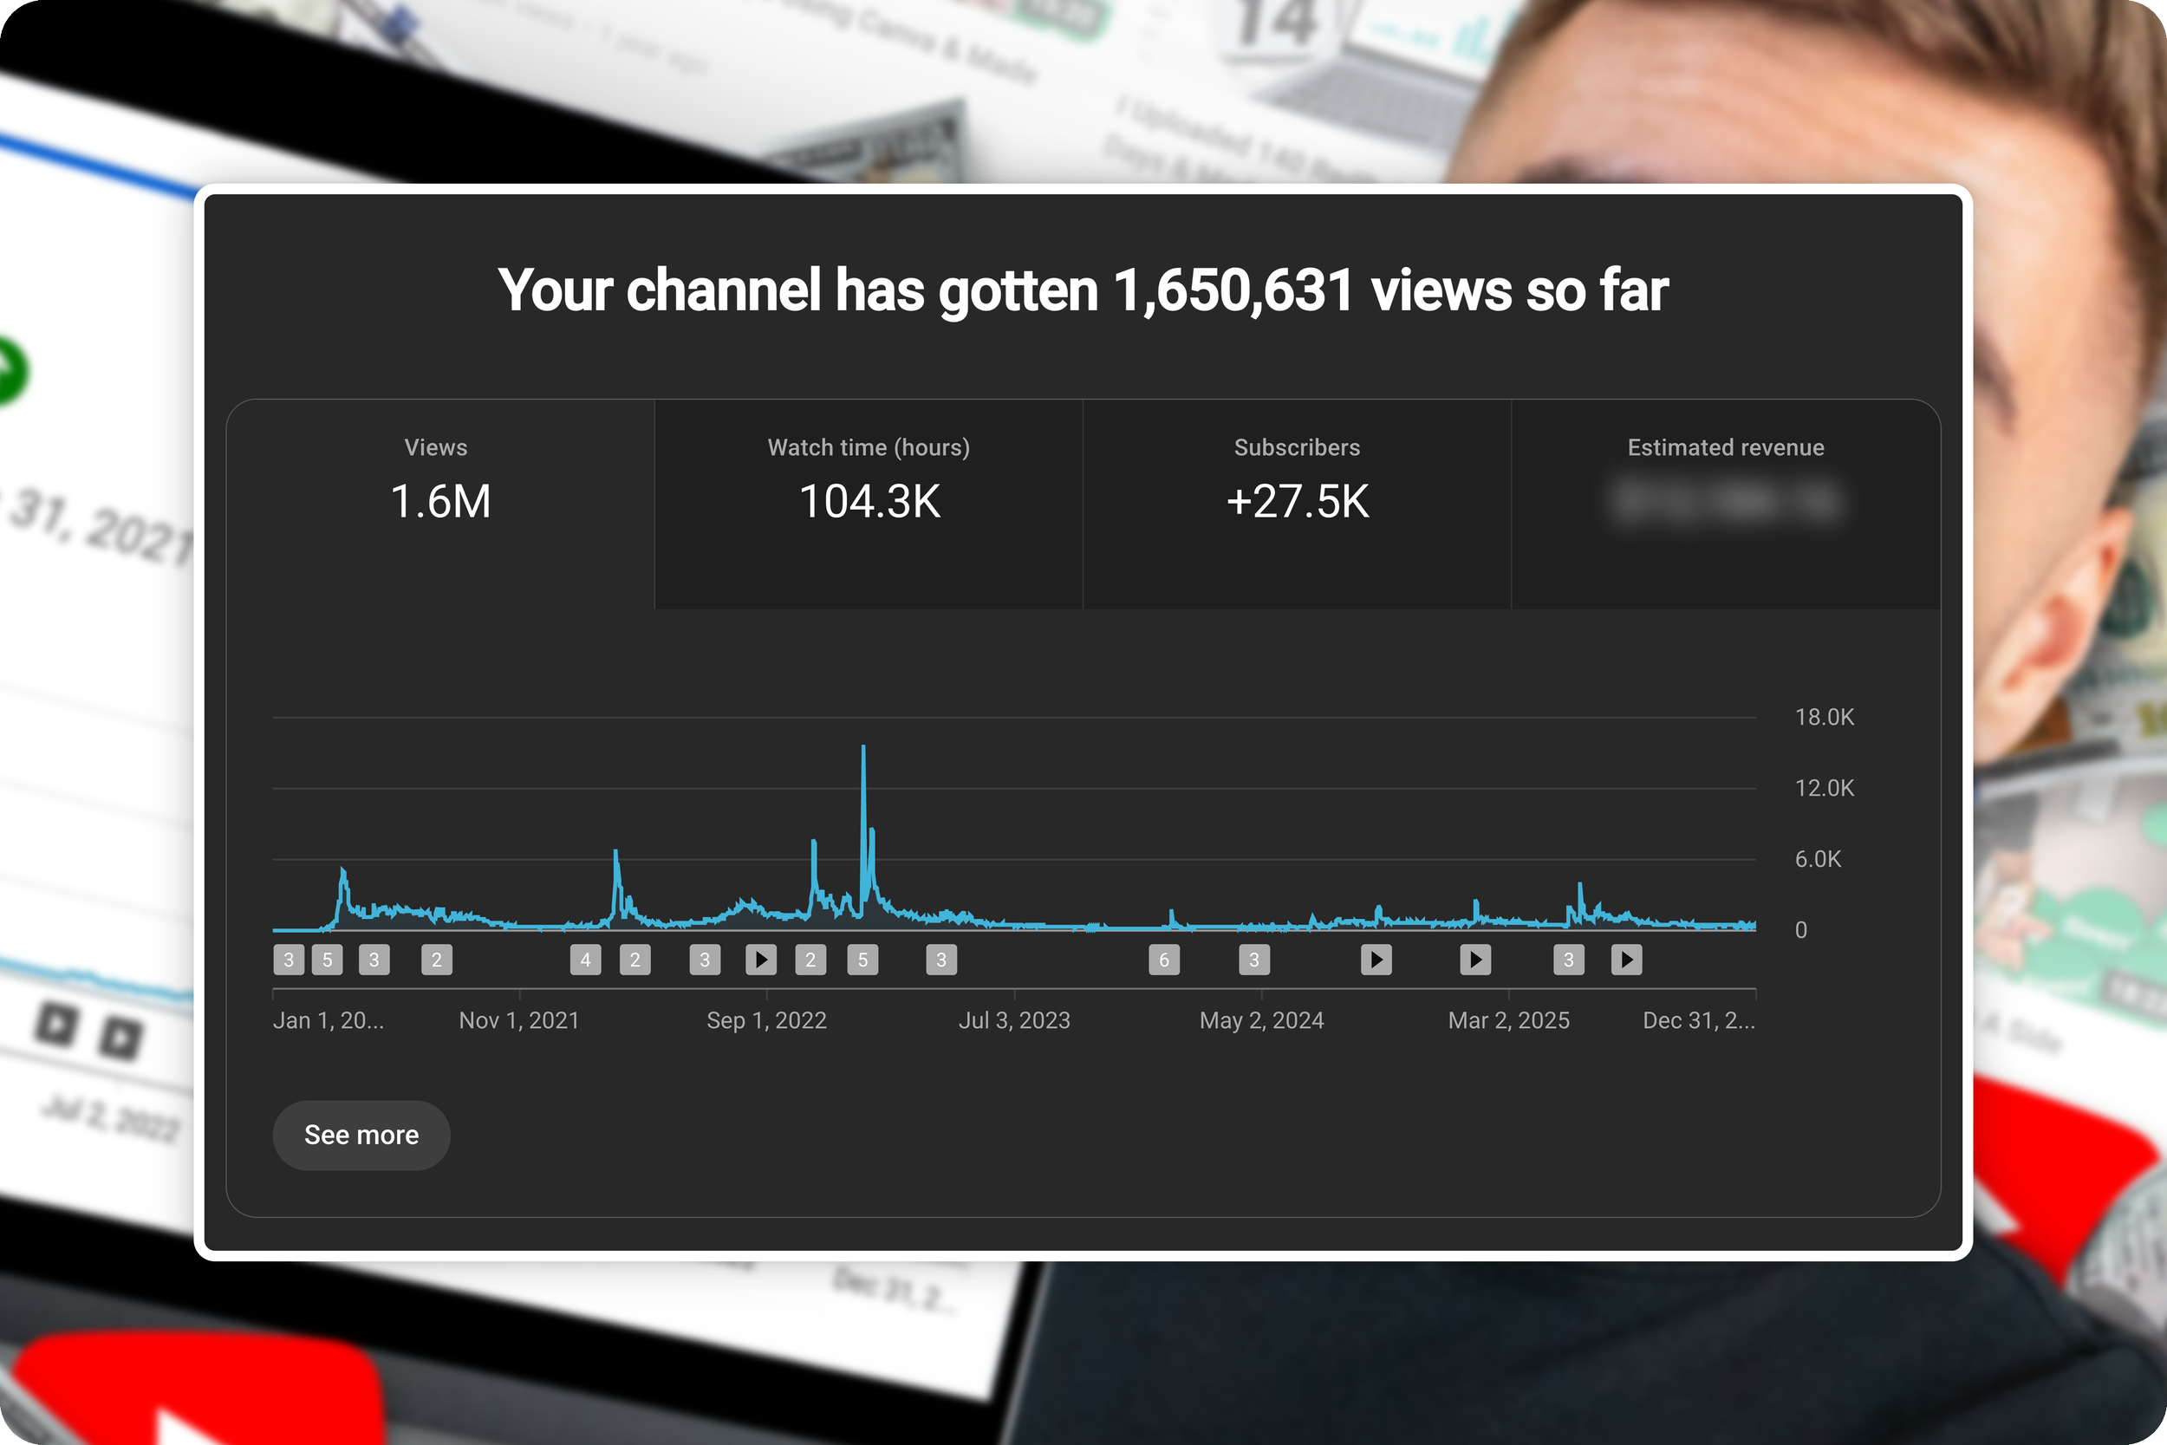
Task: Click play-icon marker nearest Sep 1, 2022
Action: 761,960
